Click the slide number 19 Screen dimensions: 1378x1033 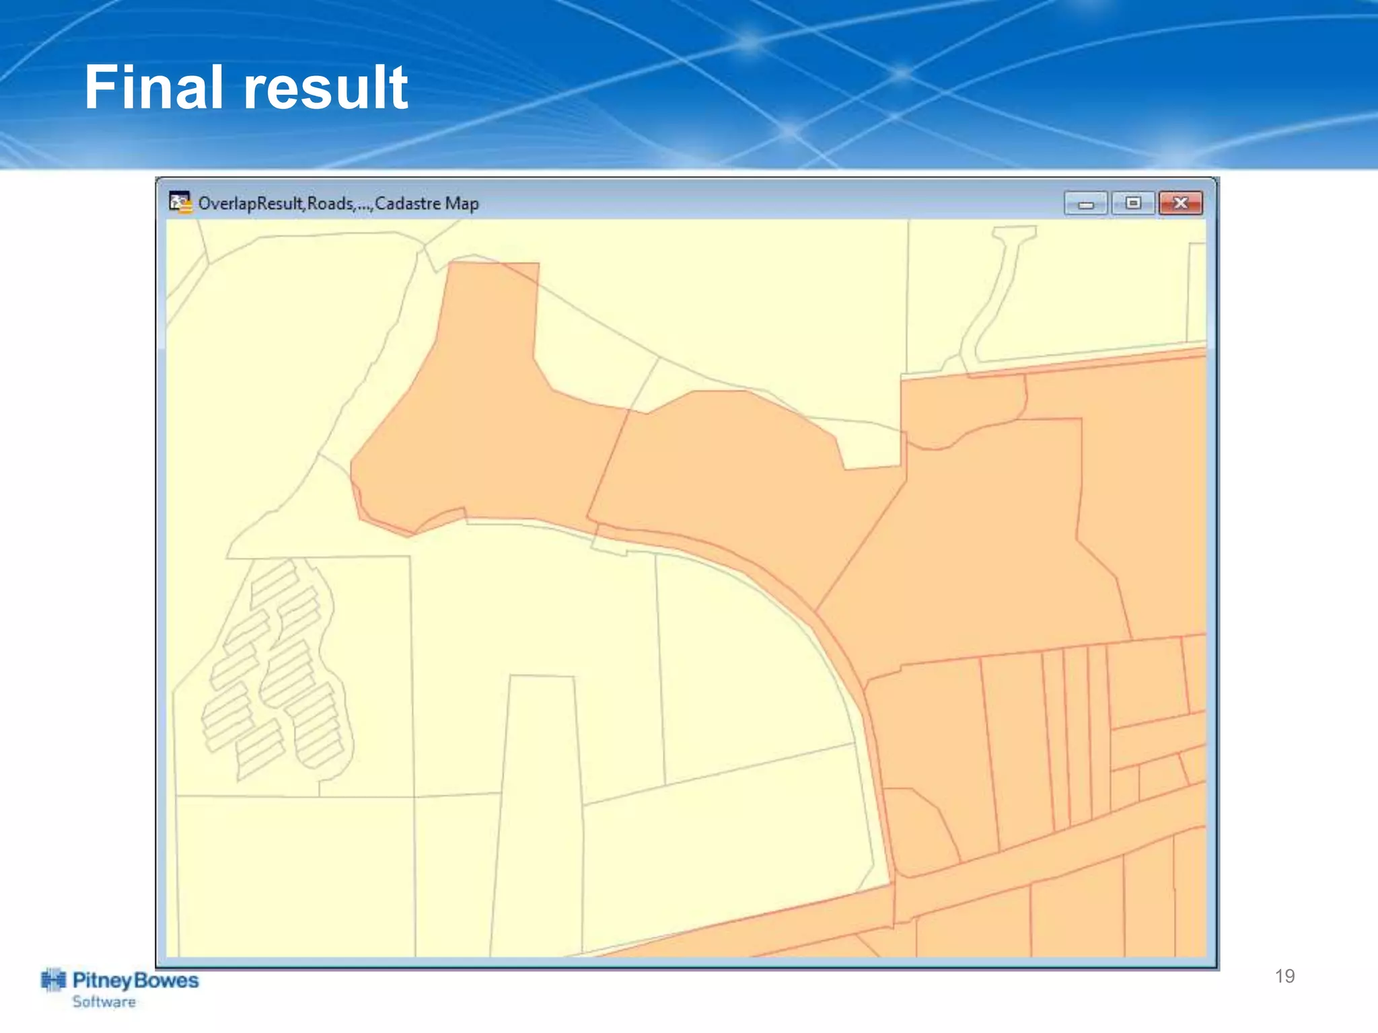1284,976
